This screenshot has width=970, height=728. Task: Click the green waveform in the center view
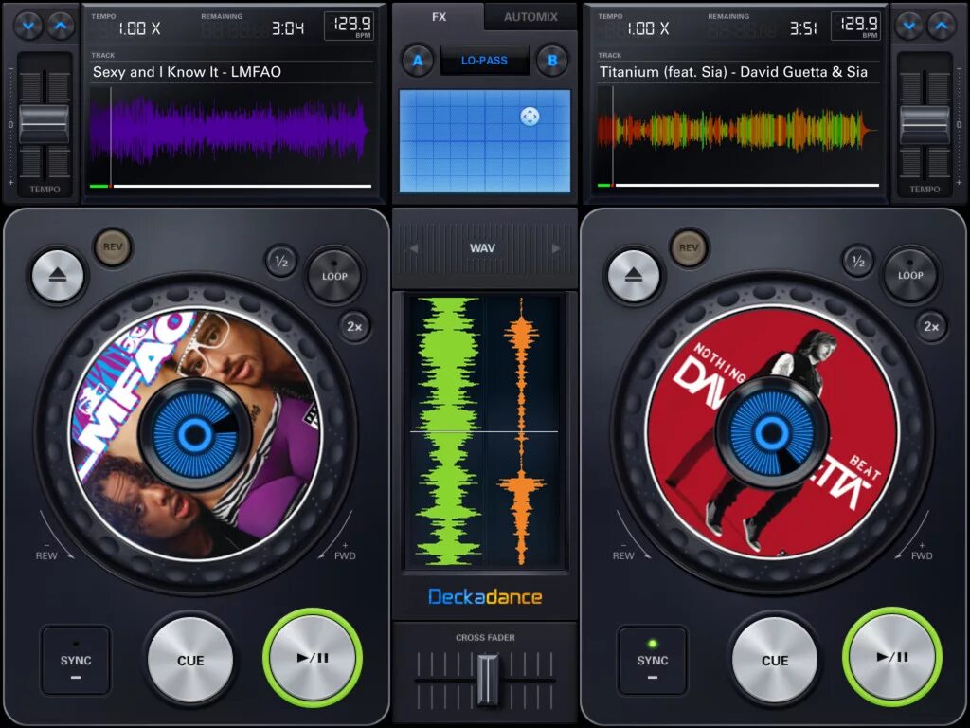(x=448, y=431)
